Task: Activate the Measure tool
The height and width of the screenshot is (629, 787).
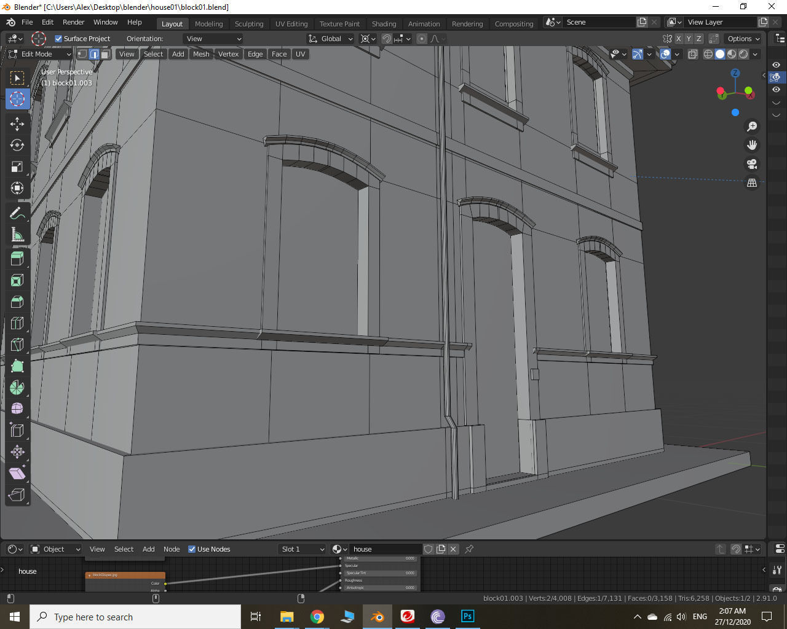Action: click(17, 235)
